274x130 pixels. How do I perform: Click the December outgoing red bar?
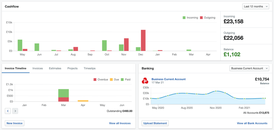143,40
